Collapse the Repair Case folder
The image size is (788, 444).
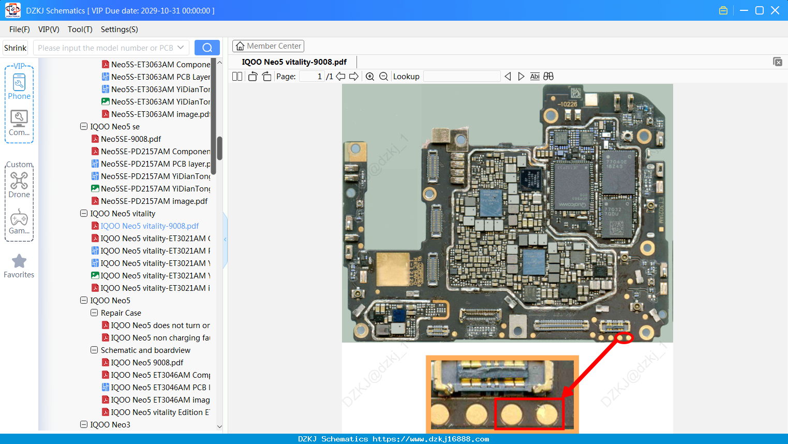94,313
